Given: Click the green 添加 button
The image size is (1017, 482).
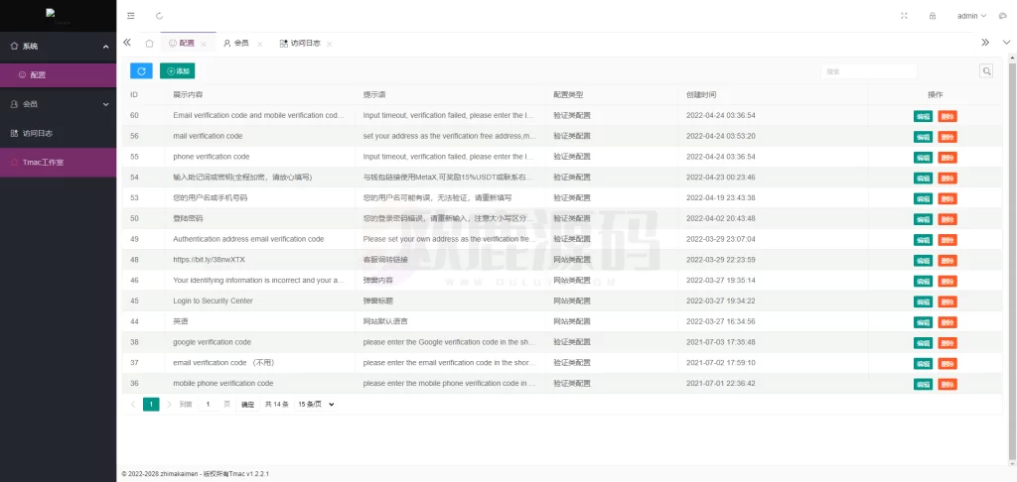Looking at the screenshot, I should (178, 70).
